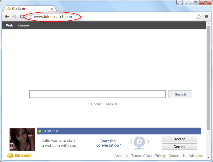Expand the More languages dropdown
The height and width of the screenshot is (162, 213).
click(112, 104)
